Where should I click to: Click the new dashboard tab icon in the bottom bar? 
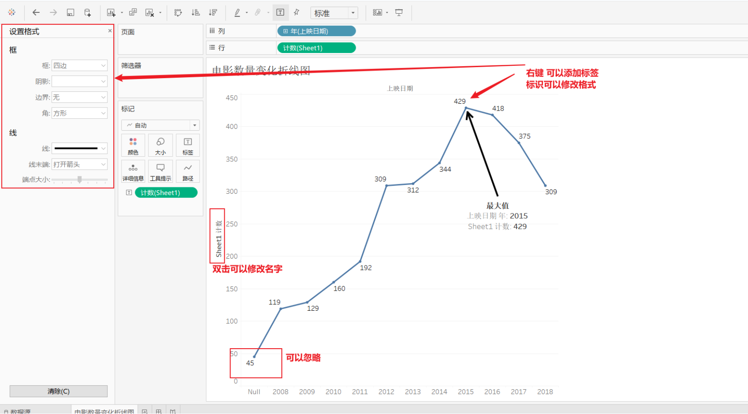click(x=158, y=411)
